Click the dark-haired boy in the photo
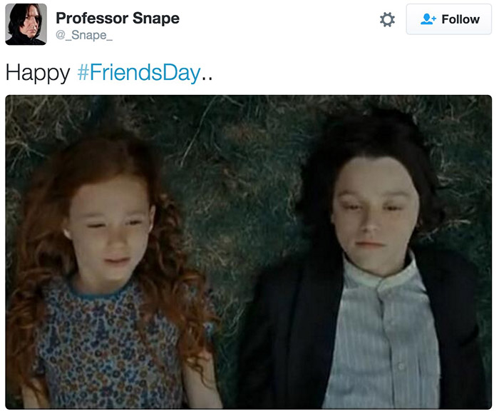 click(366, 261)
